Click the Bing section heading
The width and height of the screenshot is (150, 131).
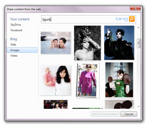[14, 39]
